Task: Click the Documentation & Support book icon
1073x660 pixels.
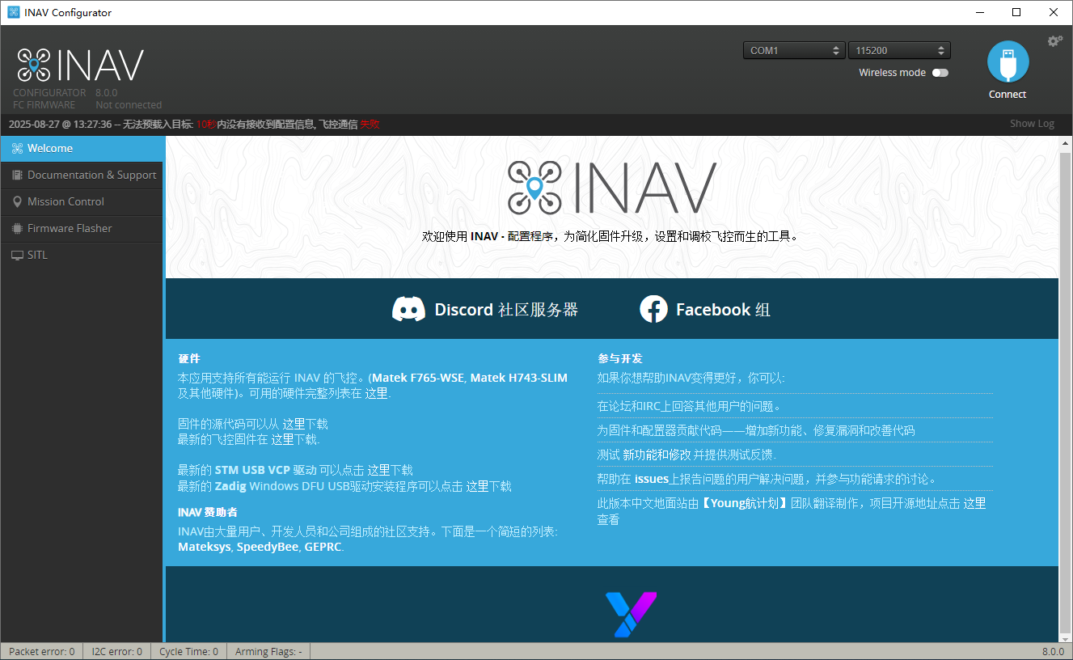Action: (17, 175)
